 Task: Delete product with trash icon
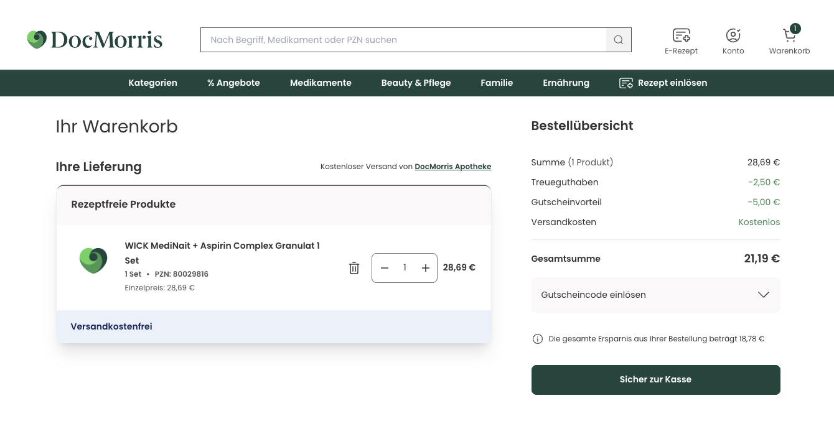point(354,268)
